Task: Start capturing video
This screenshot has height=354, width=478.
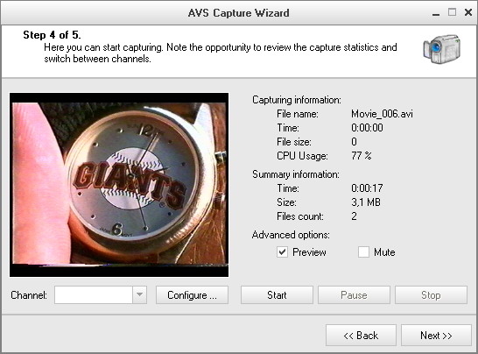Action: pos(277,294)
